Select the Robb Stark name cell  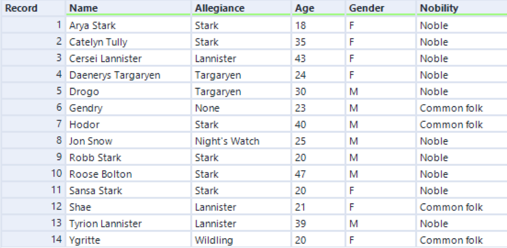[x=128, y=157]
